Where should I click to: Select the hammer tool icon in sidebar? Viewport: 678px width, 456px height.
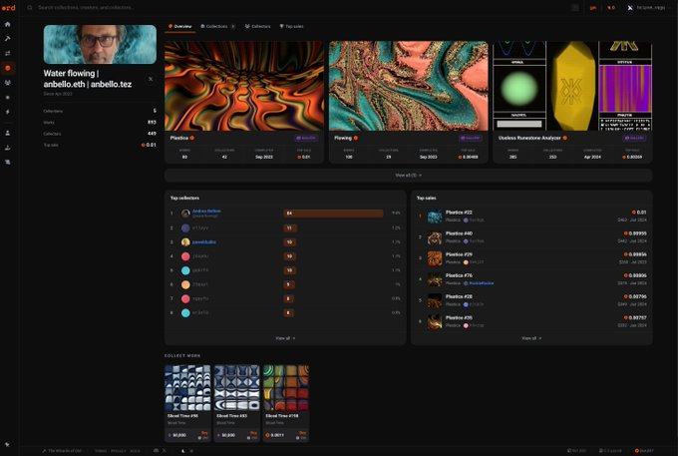pyautogui.click(x=8, y=39)
